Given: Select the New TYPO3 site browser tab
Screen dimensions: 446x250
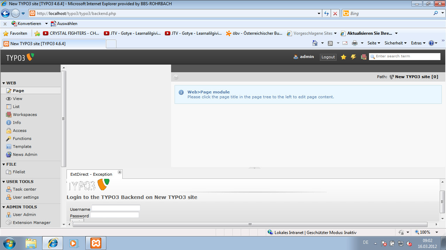Looking at the screenshot, I should click(x=54, y=44).
